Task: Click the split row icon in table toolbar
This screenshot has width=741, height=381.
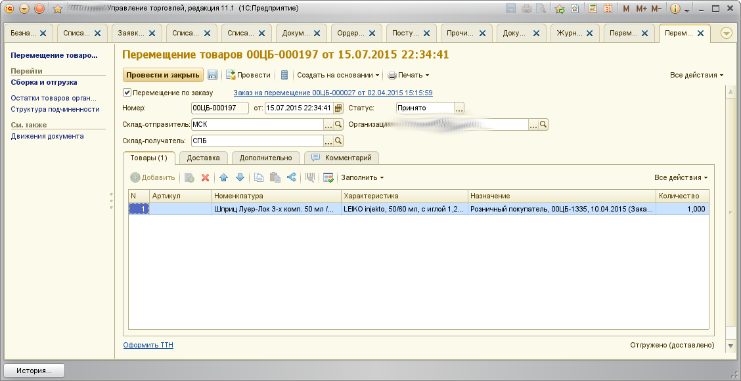Action: [x=292, y=177]
